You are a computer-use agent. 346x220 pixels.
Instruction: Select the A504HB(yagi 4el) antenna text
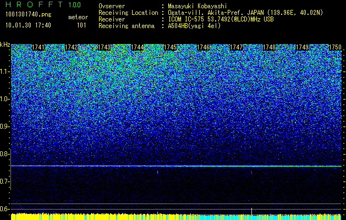pos(194,26)
